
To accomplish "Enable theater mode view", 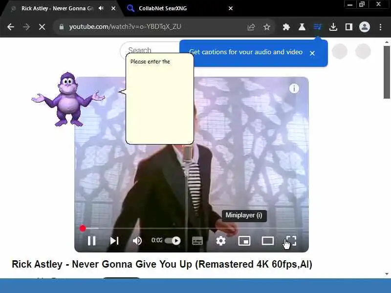I will tap(267, 241).
